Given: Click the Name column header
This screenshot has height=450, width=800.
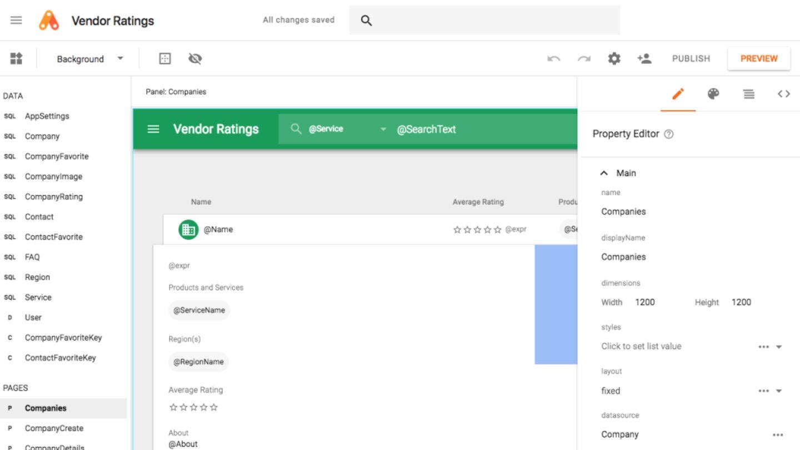Looking at the screenshot, I should [201, 202].
